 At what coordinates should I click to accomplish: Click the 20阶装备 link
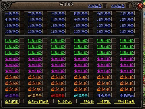35,32
